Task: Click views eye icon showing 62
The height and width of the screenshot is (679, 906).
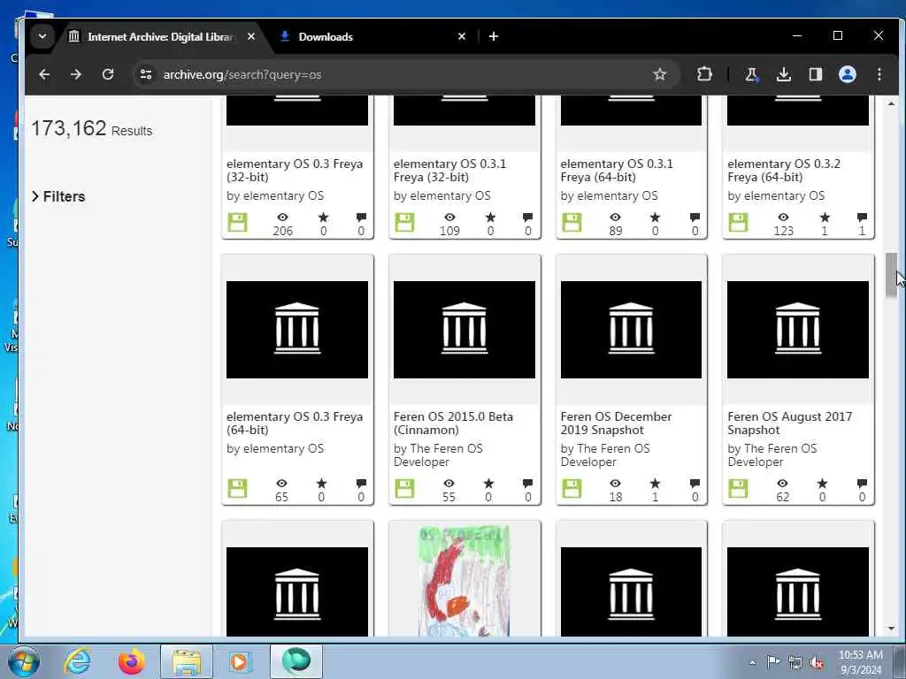Action: point(782,484)
